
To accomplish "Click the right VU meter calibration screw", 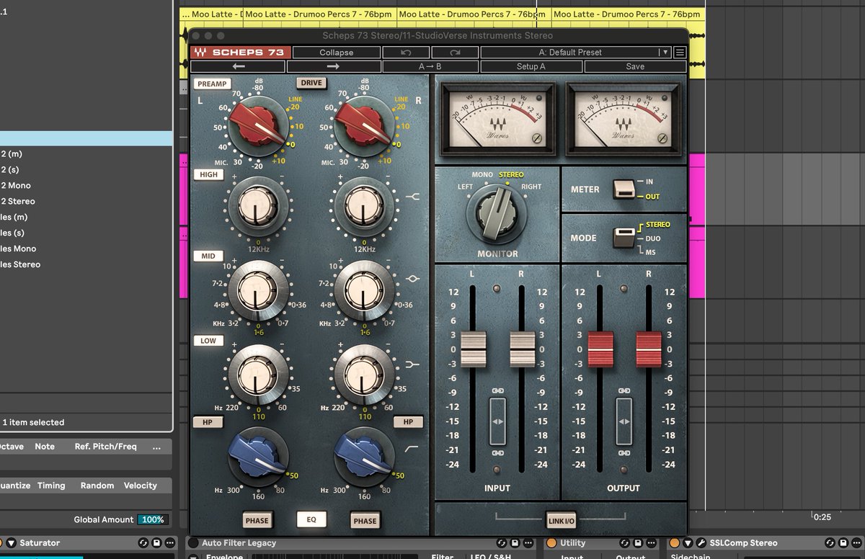I will (x=662, y=139).
